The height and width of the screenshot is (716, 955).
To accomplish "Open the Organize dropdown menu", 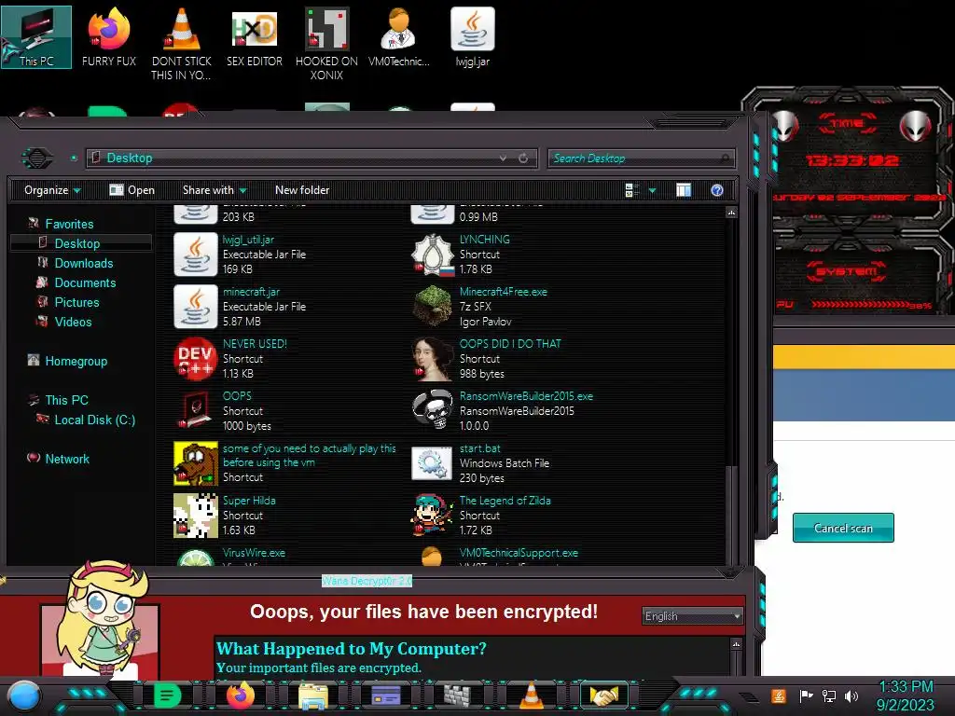I will [x=52, y=190].
